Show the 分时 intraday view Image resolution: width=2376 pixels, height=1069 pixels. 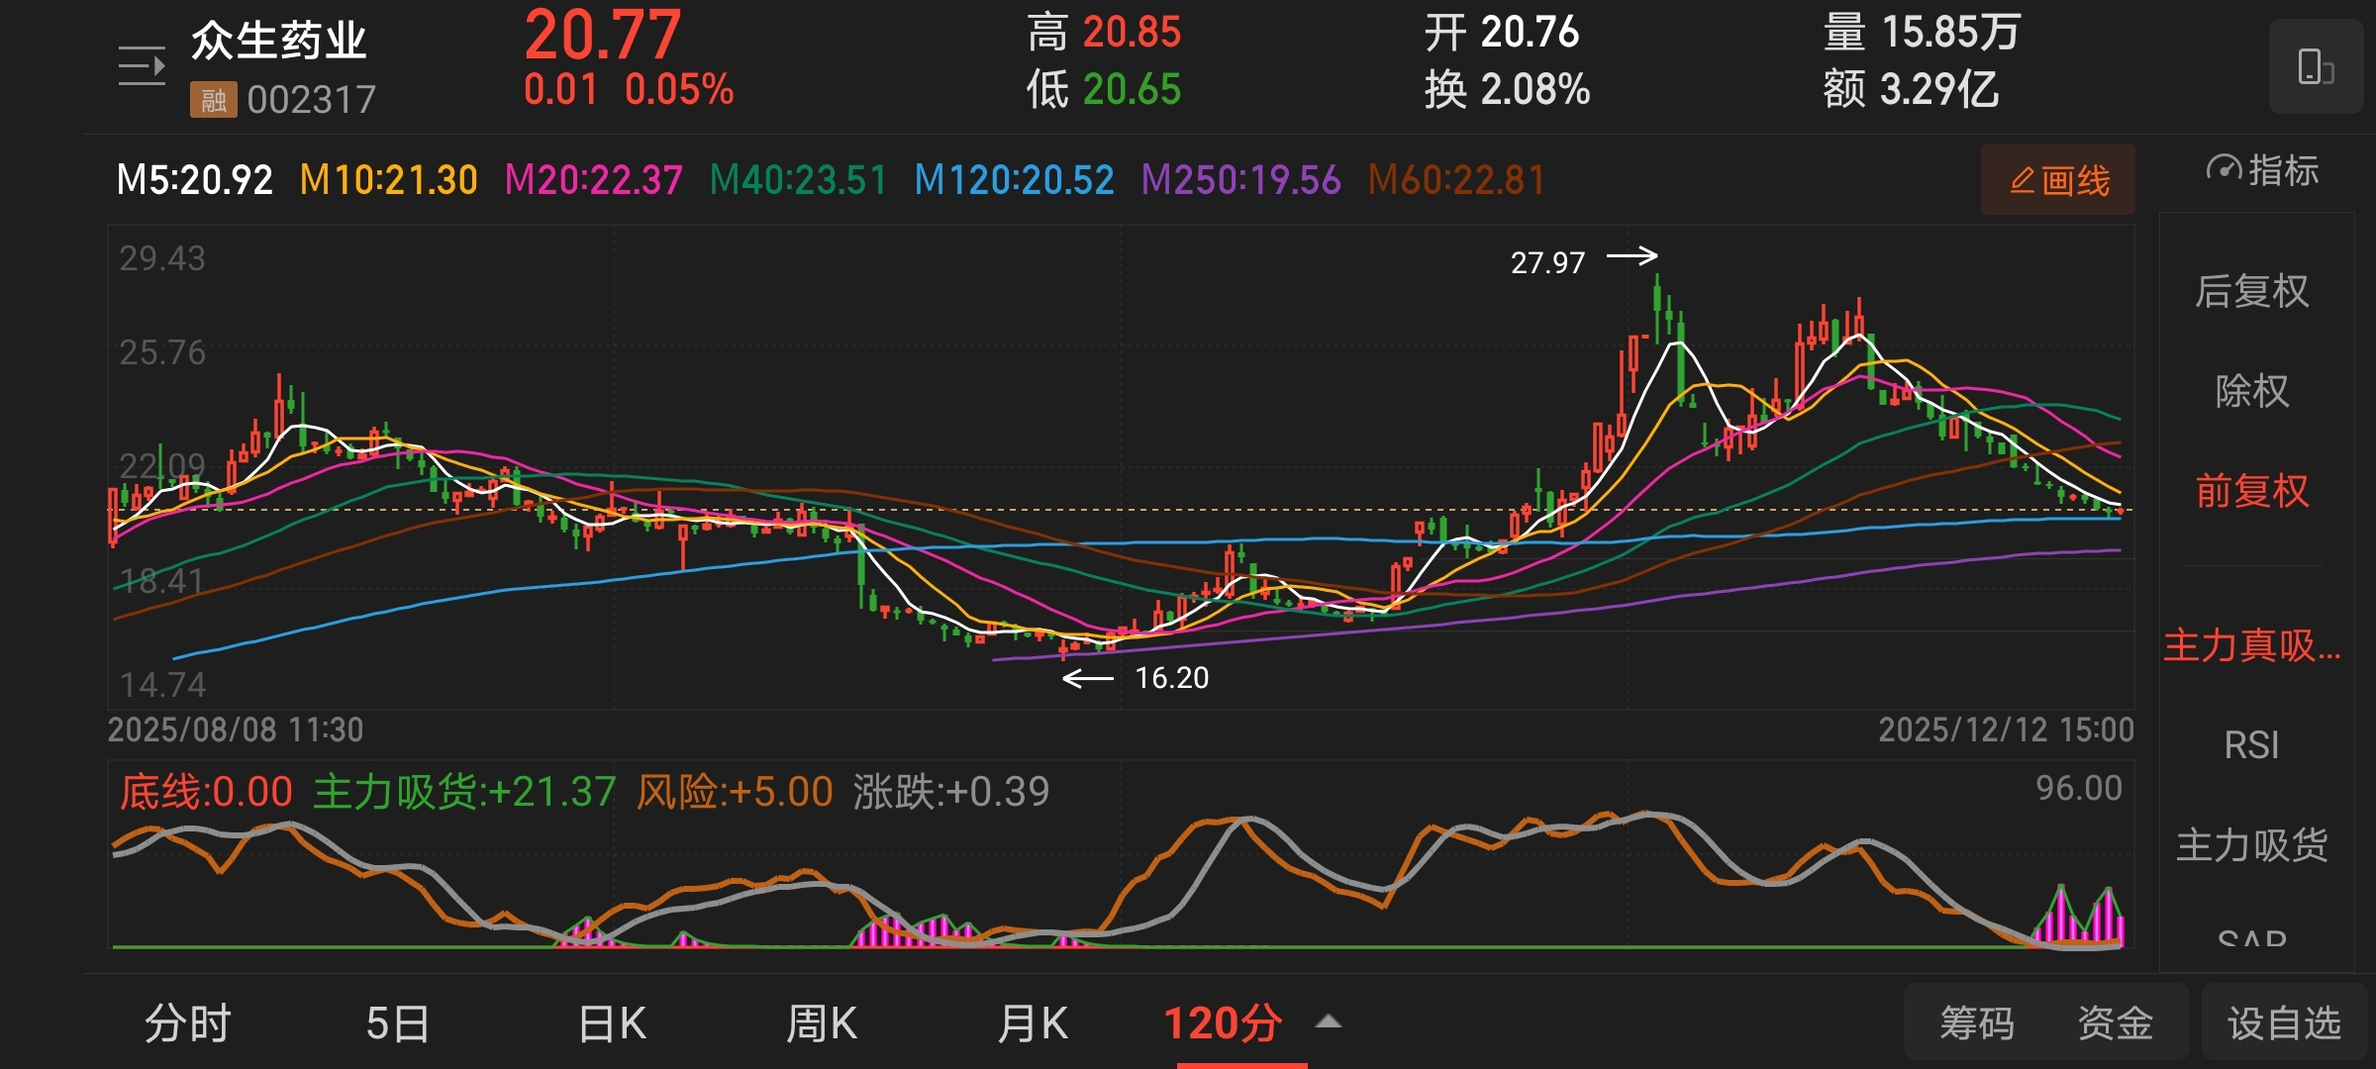[188, 1023]
